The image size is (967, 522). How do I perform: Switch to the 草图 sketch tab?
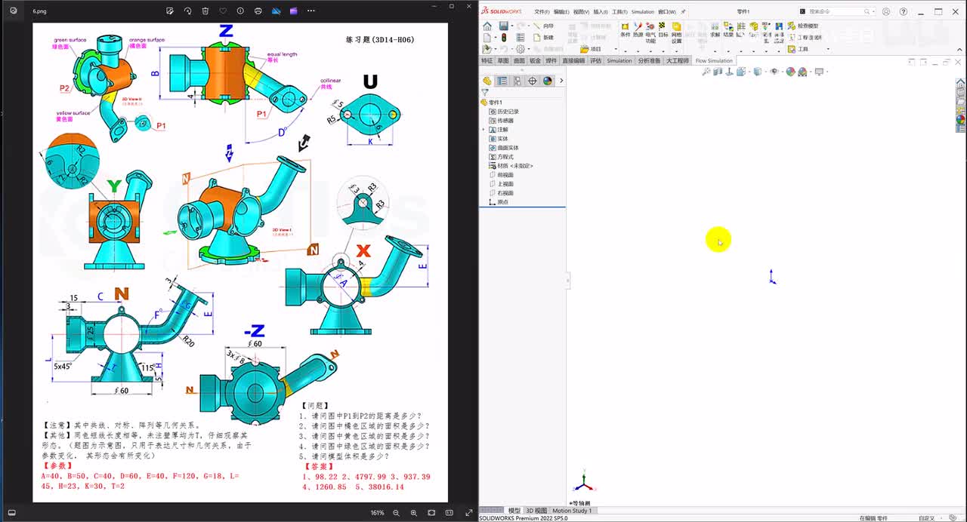click(503, 60)
